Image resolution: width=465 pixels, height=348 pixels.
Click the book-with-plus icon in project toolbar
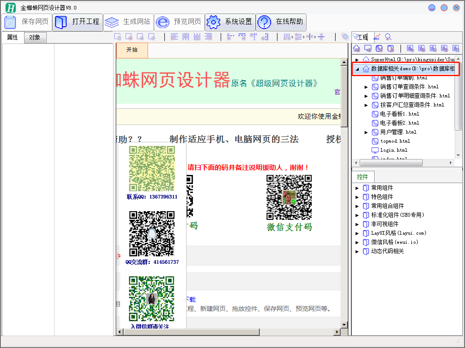click(x=391, y=48)
